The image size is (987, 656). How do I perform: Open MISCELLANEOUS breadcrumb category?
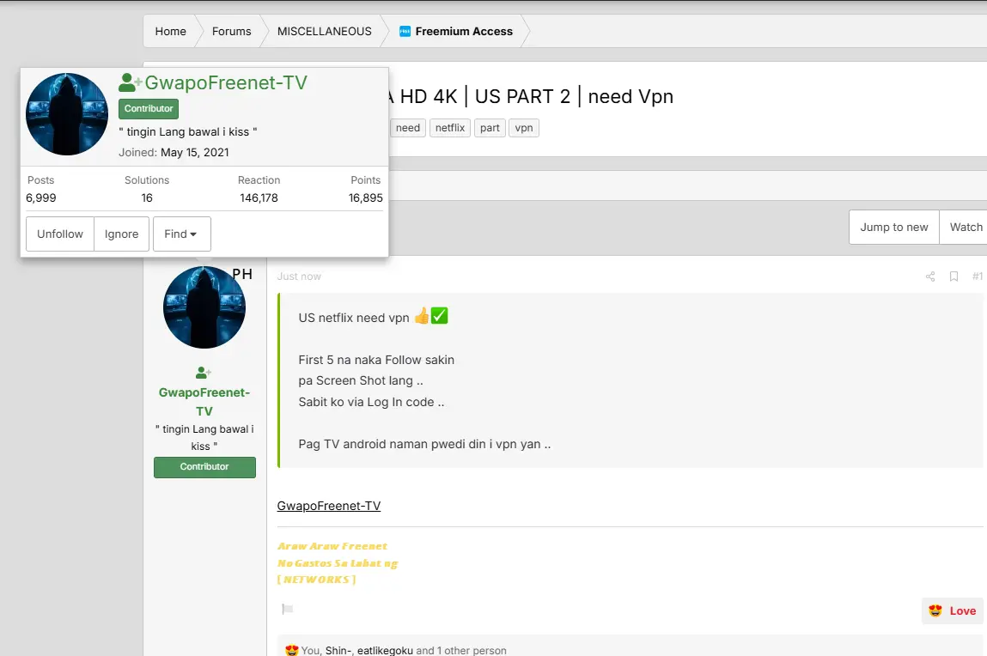click(324, 32)
